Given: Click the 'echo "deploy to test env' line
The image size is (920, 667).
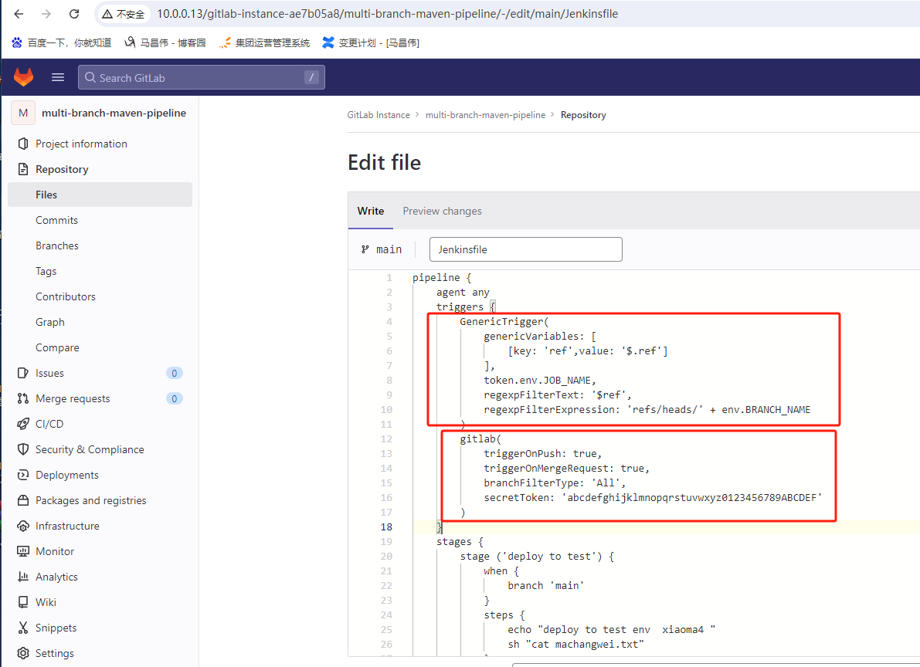Looking at the screenshot, I should pos(611,629).
